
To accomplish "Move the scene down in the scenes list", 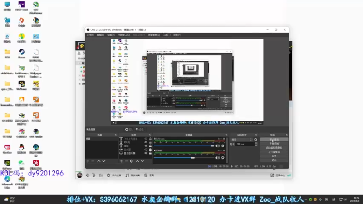I will [104, 161].
